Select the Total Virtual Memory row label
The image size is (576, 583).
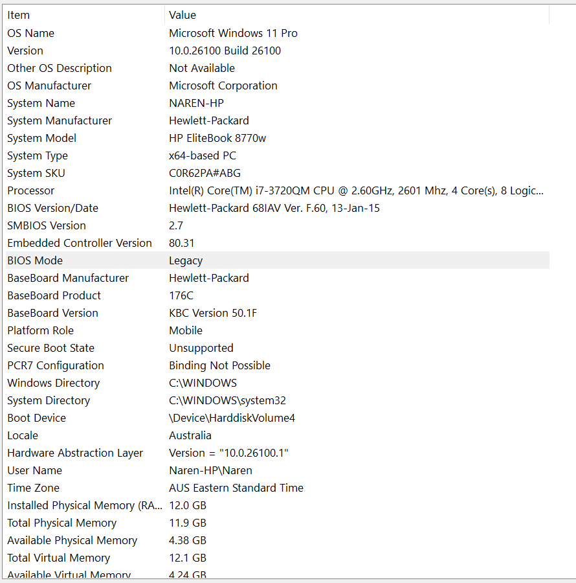point(59,557)
